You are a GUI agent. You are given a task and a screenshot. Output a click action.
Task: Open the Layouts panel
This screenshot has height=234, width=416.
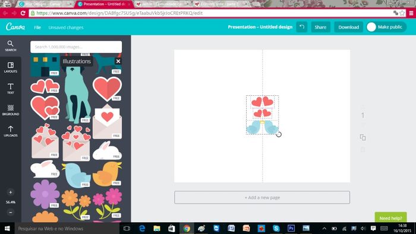tap(10, 67)
